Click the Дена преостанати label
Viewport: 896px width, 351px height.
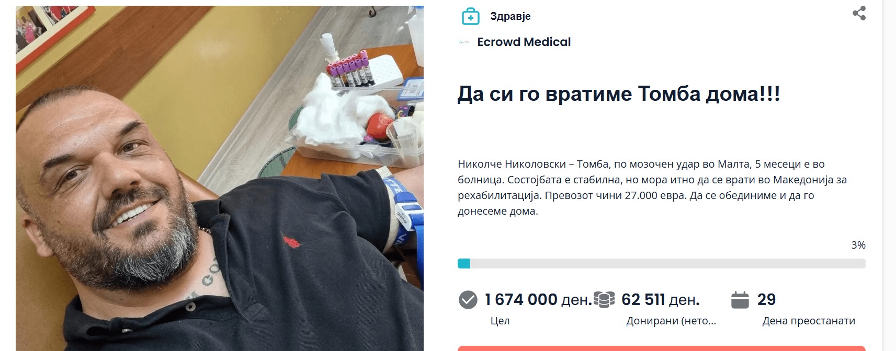point(809,321)
